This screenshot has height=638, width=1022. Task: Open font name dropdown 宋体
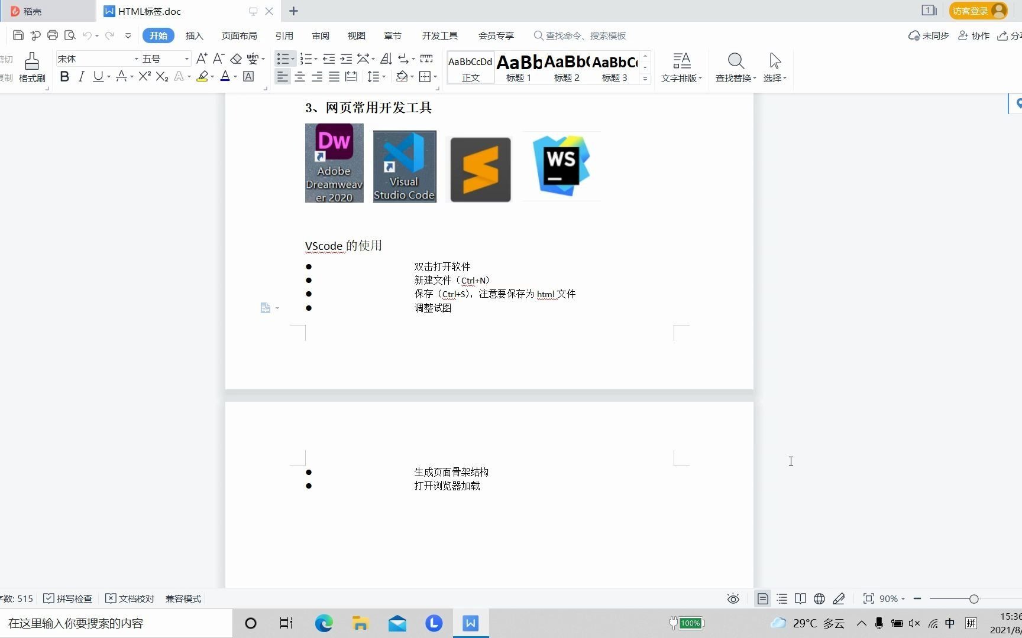click(136, 58)
